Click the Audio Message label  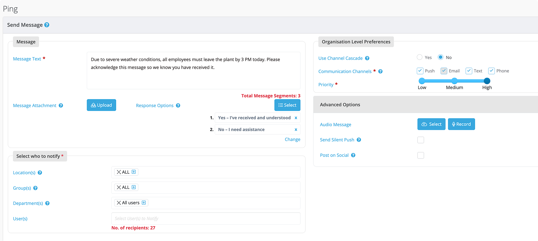[336, 125]
